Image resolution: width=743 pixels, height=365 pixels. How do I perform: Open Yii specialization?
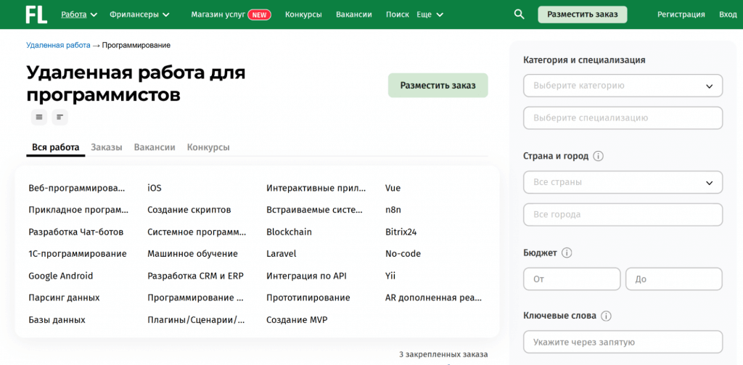pyautogui.click(x=390, y=276)
